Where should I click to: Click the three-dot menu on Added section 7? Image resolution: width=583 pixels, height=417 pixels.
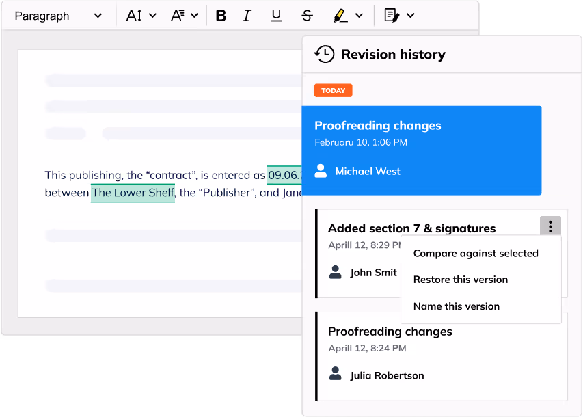pyautogui.click(x=550, y=227)
